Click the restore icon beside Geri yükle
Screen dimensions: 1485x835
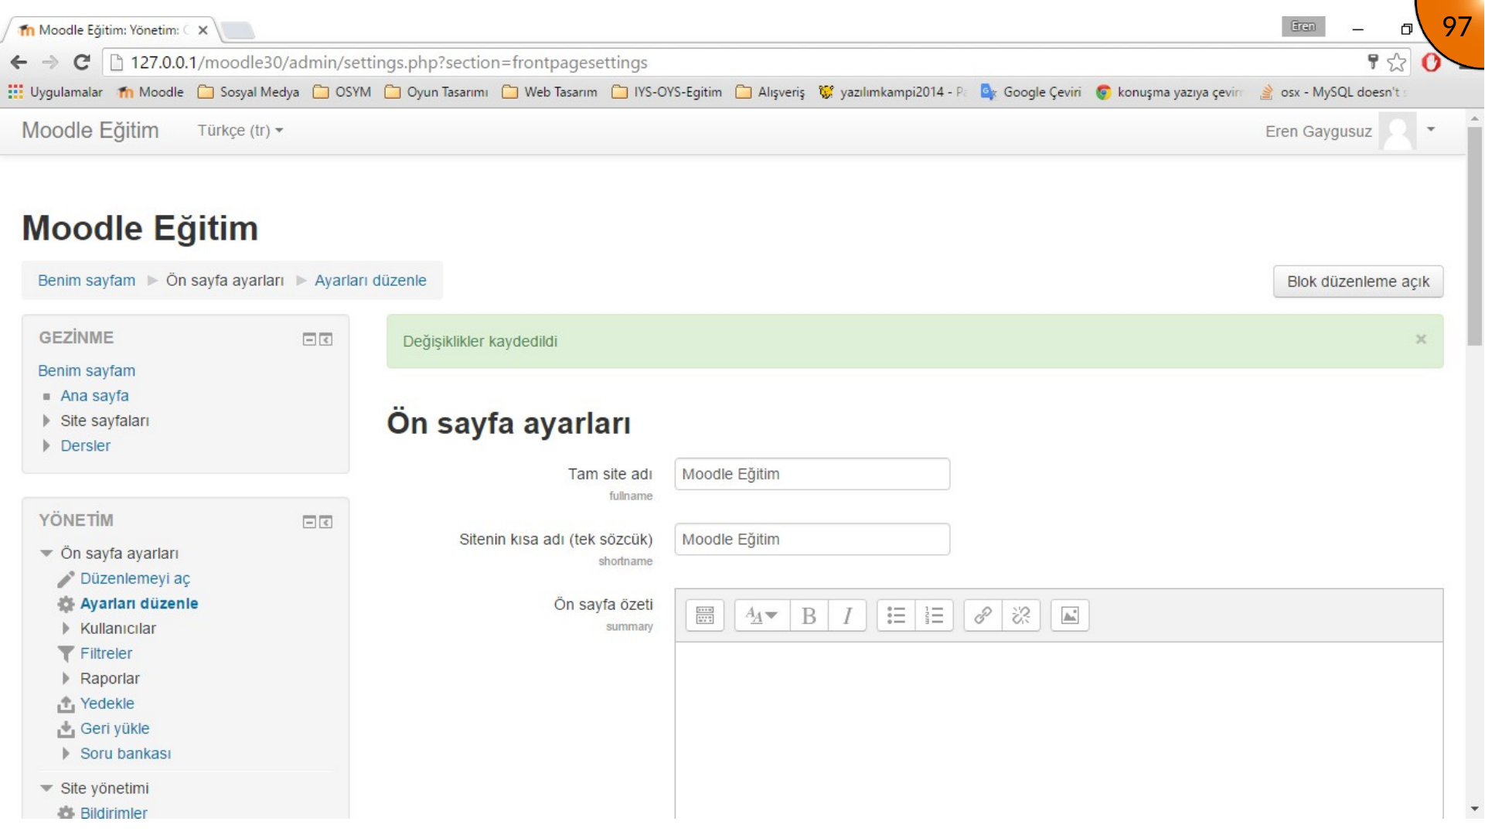(x=66, y=729)
